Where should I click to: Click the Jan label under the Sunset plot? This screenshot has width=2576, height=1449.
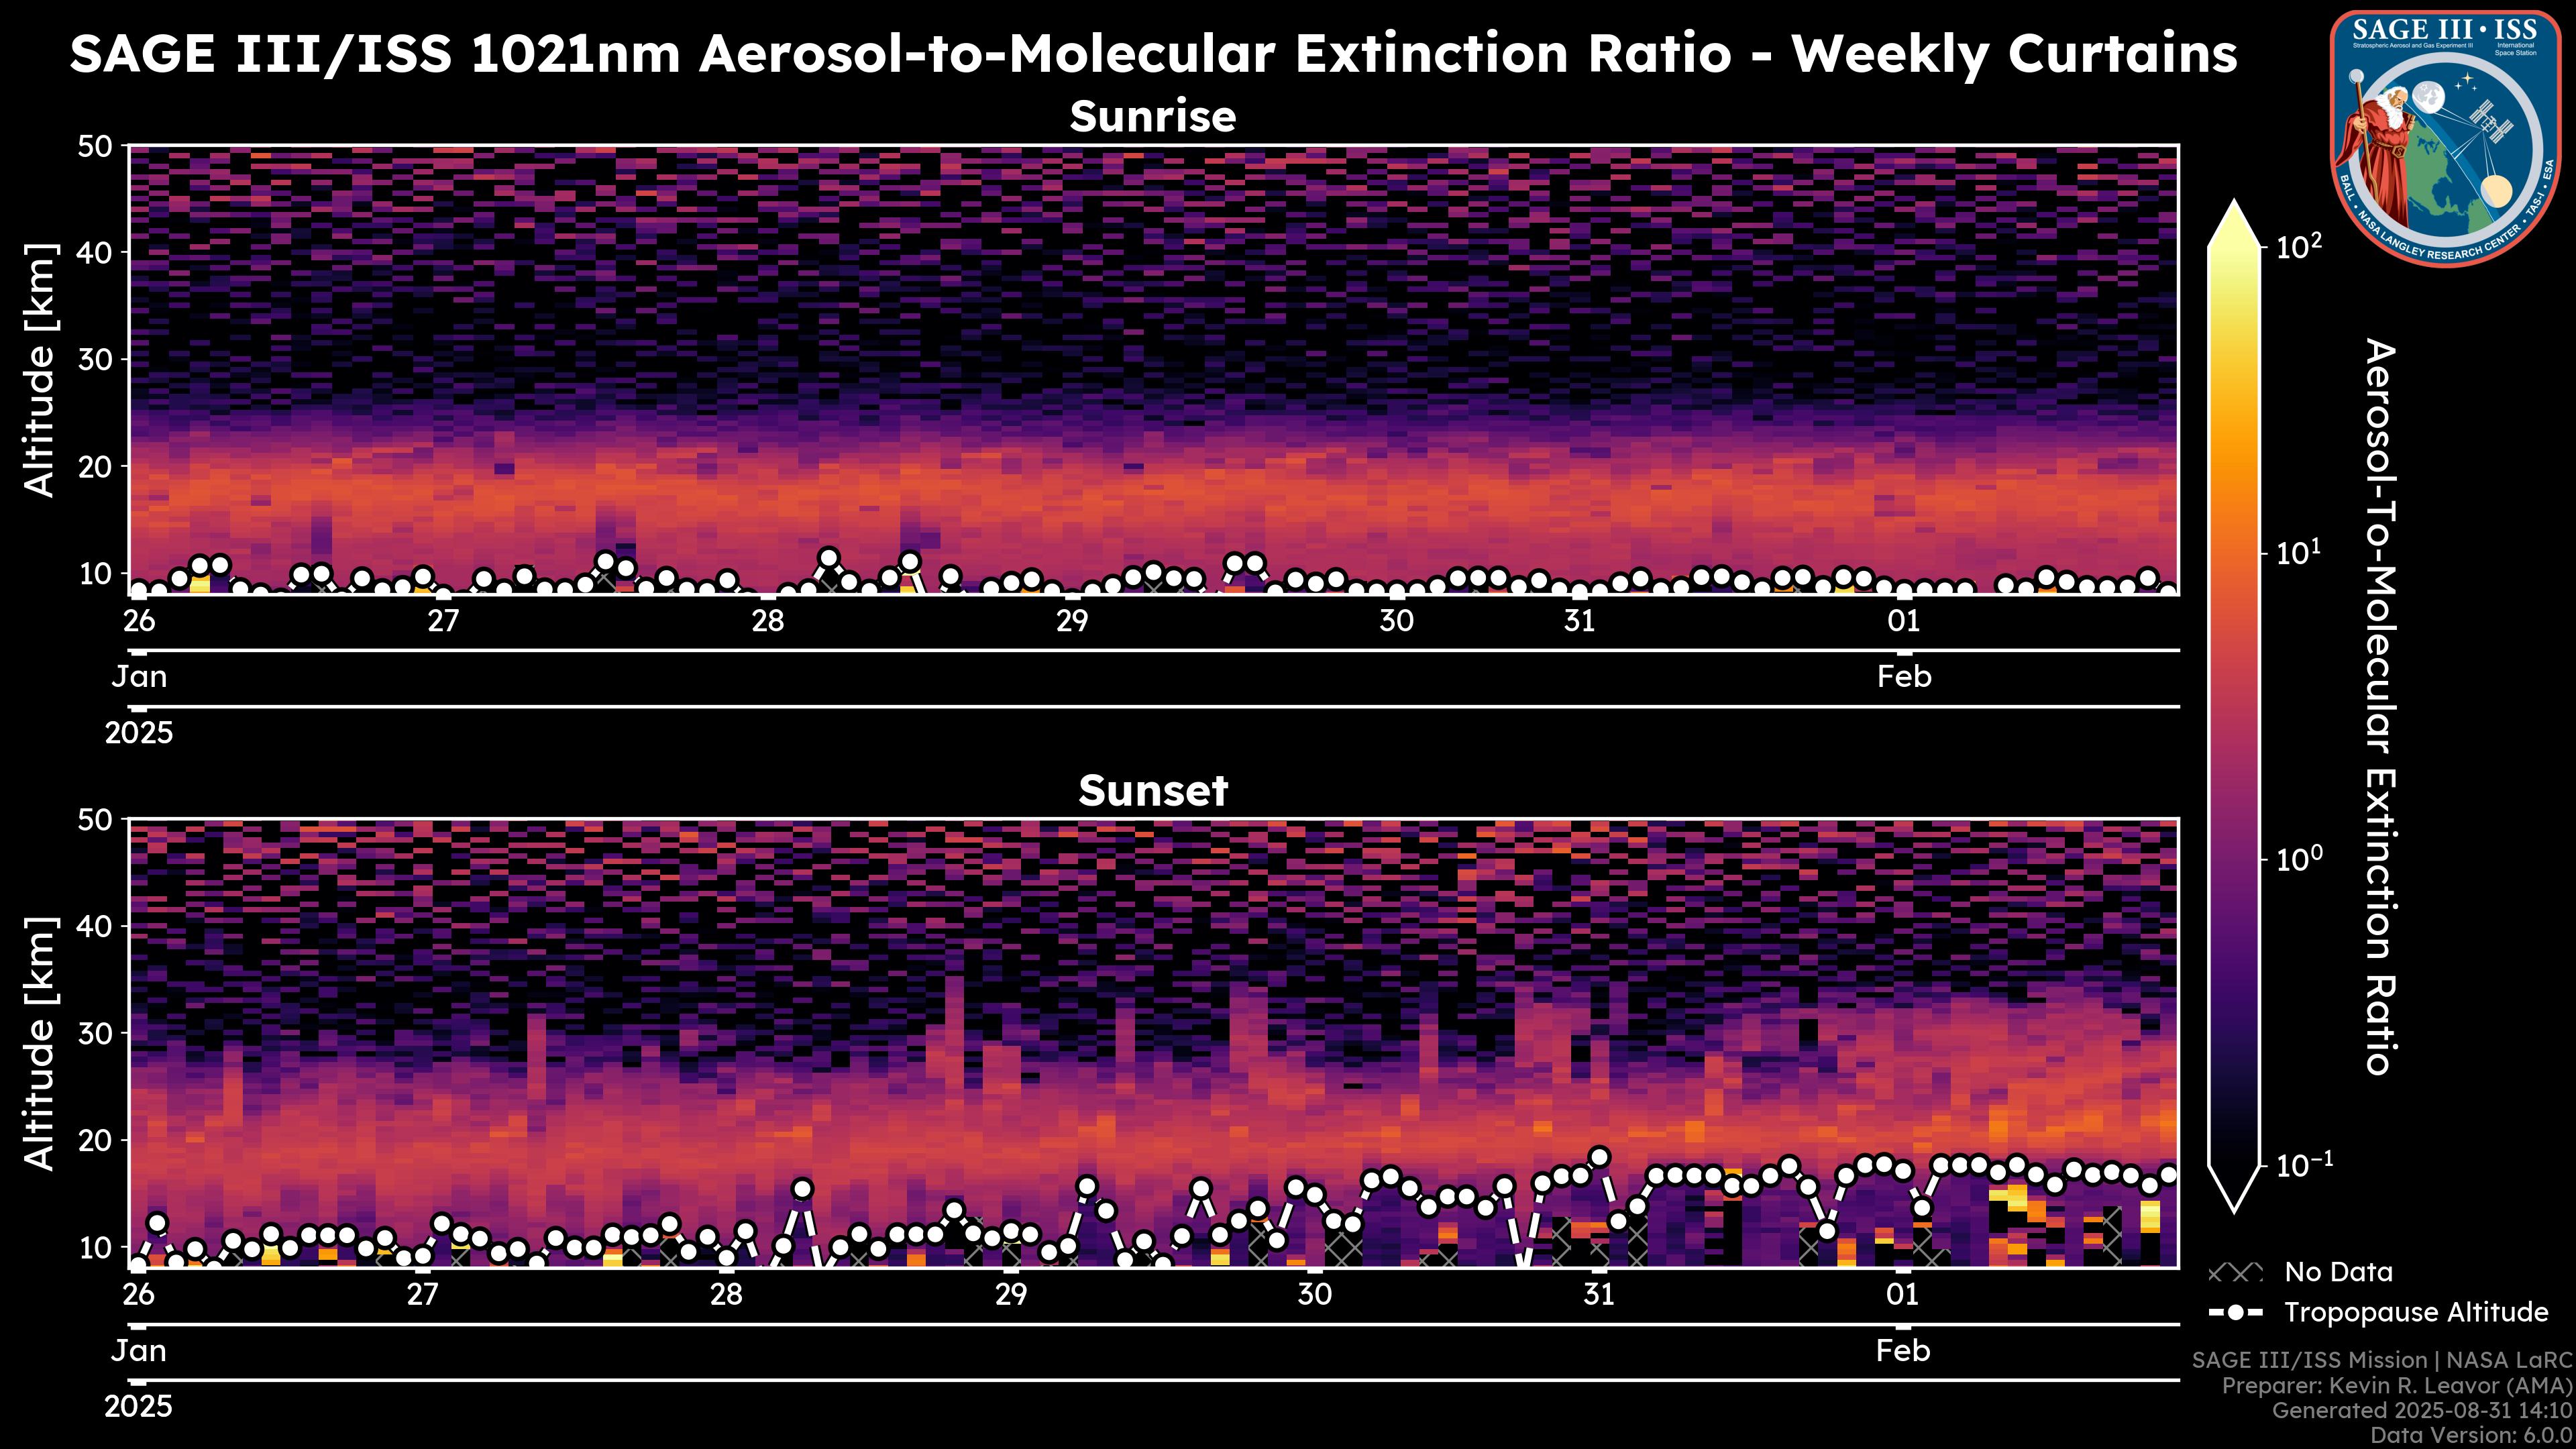coord(139,1351)
